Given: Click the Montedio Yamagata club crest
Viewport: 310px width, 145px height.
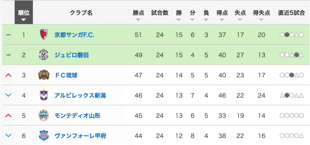Looking at the screenshot, I should point(44,116).
